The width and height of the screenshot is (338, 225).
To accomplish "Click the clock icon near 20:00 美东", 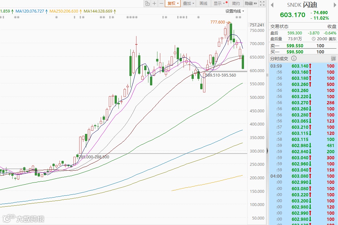I will pyautogui.click(x=314, y=39).
